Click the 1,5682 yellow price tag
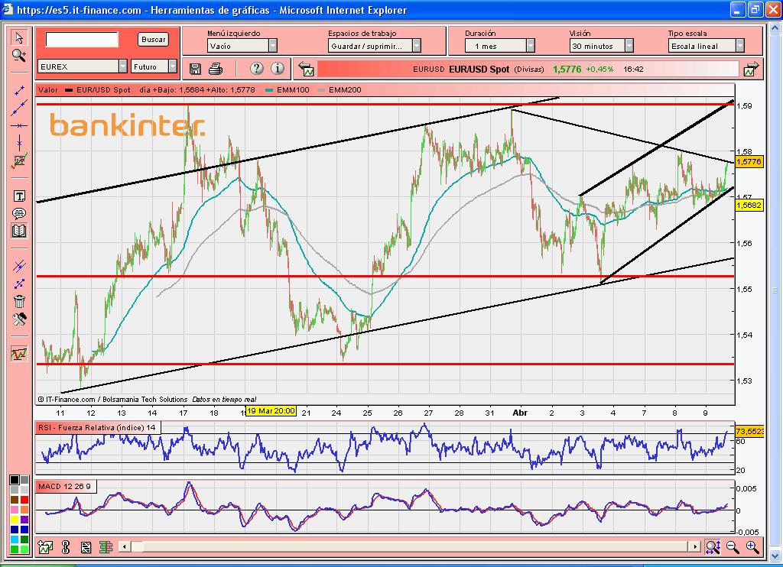This screenshot has height=567, width=783. click(x=749, y=205)
